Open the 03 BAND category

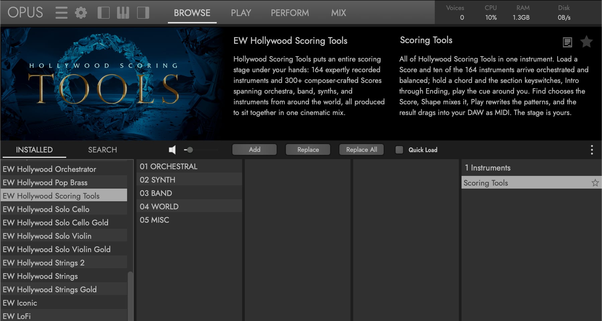pos(189,193)
